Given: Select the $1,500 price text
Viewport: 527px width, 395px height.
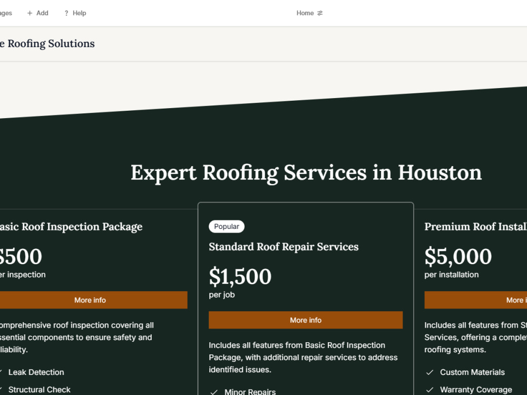Looking at the screenshot, I should click(240, 276).
